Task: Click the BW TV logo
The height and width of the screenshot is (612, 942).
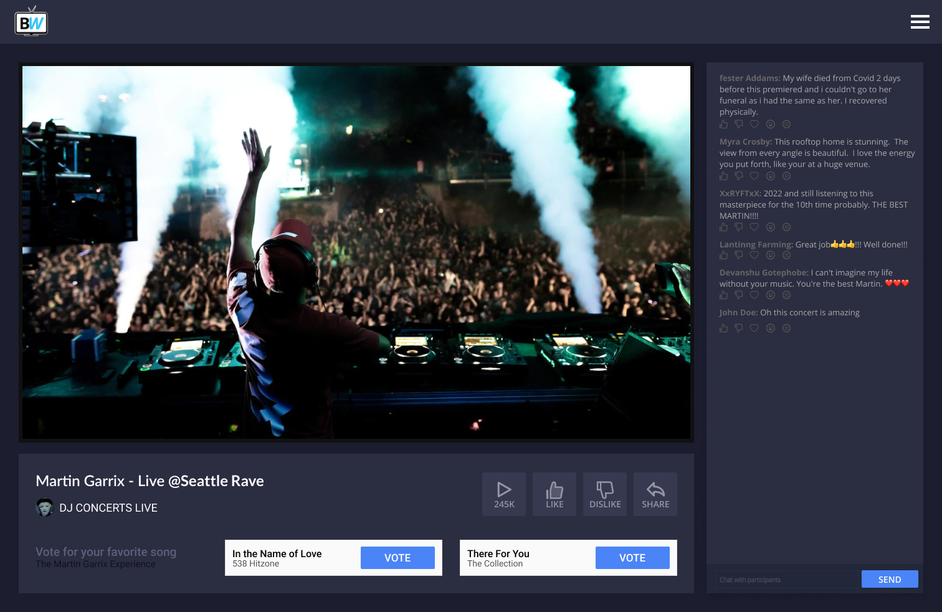Action: [31, 22]
